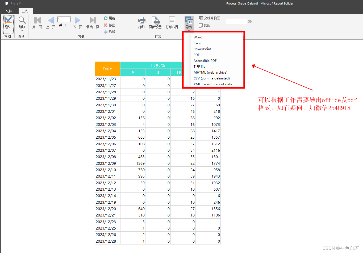The height and width of the screenshot is (253, 363).
Task: Select TIFF file export option
Action: [x=214, y=66]
